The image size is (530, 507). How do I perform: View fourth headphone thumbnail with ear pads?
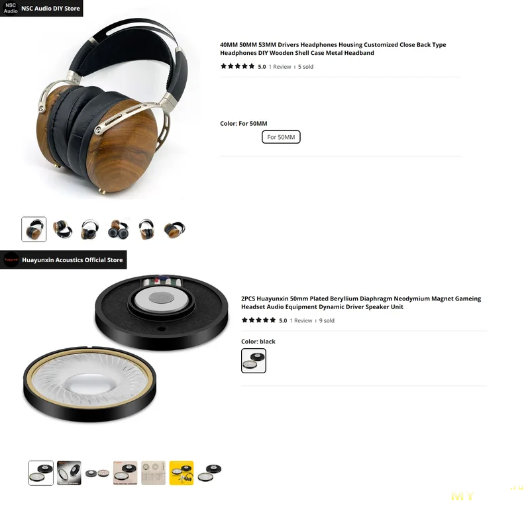coord(119,230)
